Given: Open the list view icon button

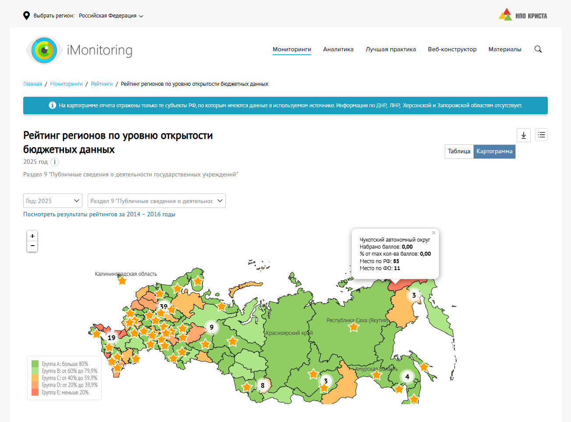Looking at the screenshot, I should click(541, 135).
